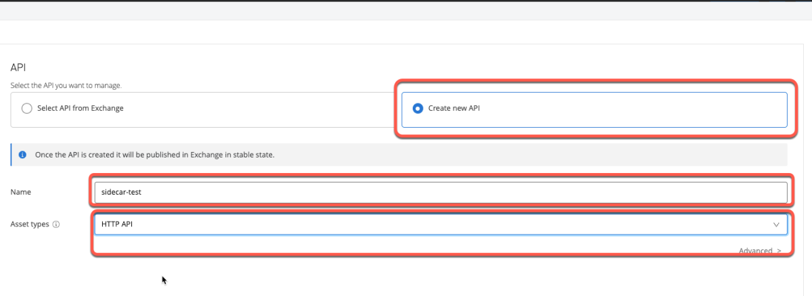Click the 'Create new API' label text

pyautogui.click(x=454, y=108)
